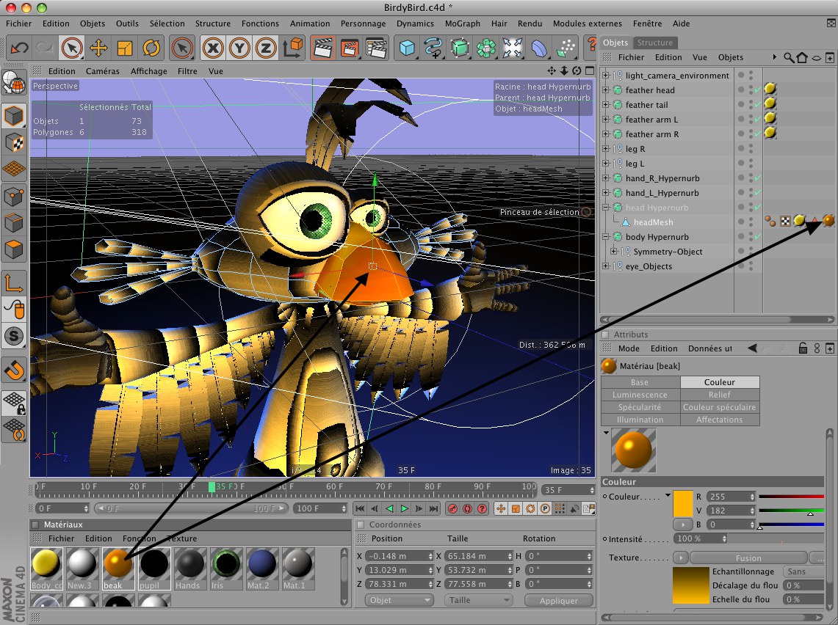Click the orange beak material tag on headMesh
The height and width of the screenshot is (625, 838).
tap(828, 220)
